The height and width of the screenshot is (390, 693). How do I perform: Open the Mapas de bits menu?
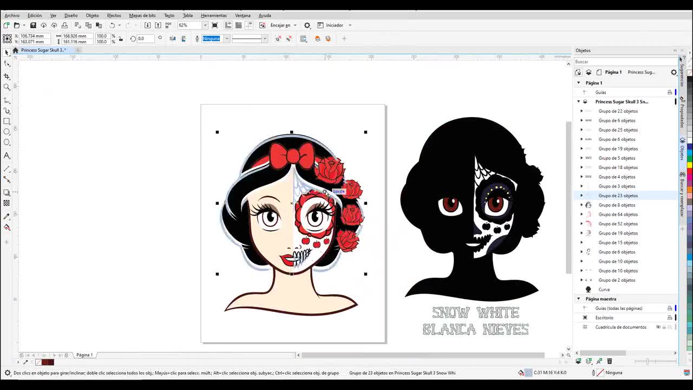142,15
